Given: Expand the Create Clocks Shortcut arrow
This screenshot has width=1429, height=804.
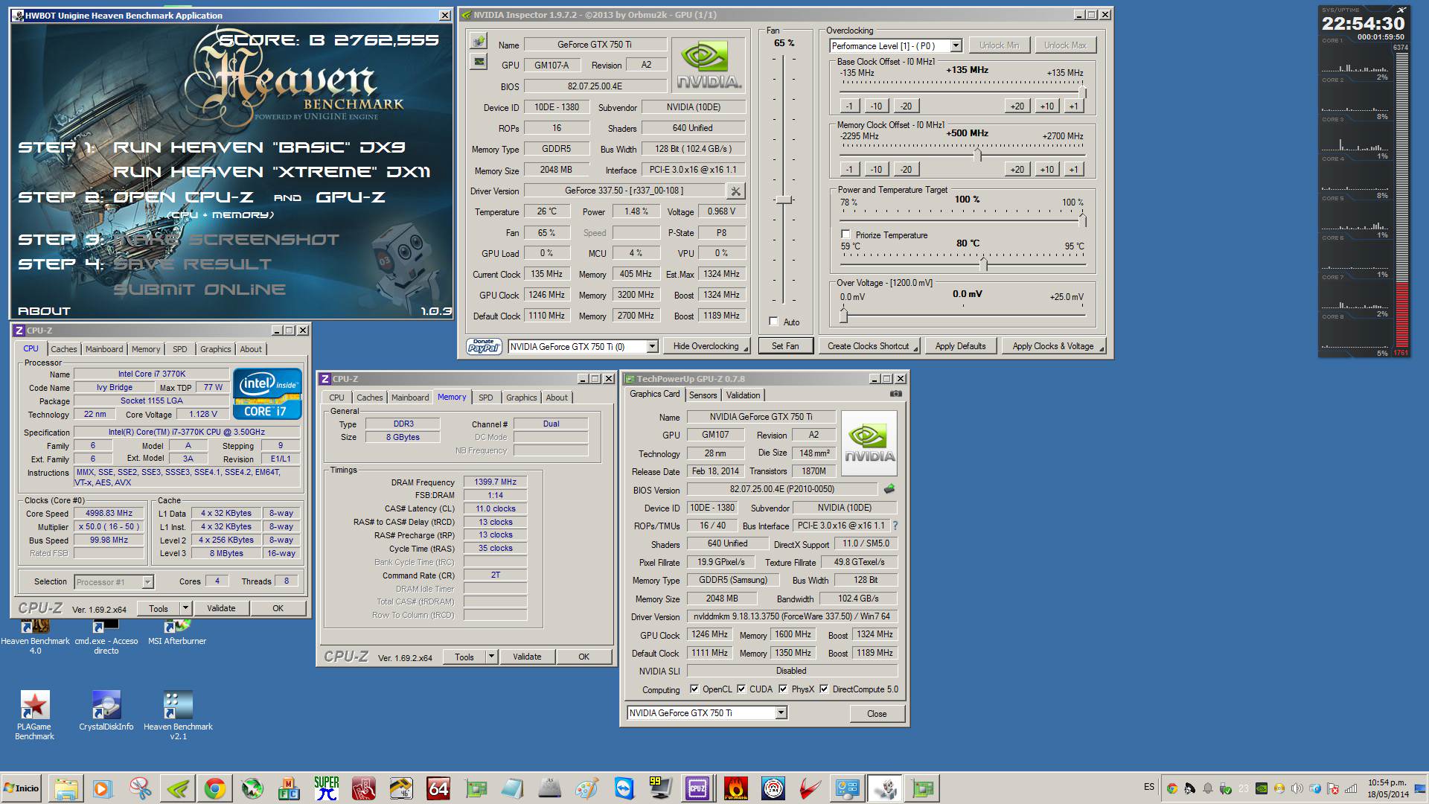Looking at the screenshot, I should [915, 347].
